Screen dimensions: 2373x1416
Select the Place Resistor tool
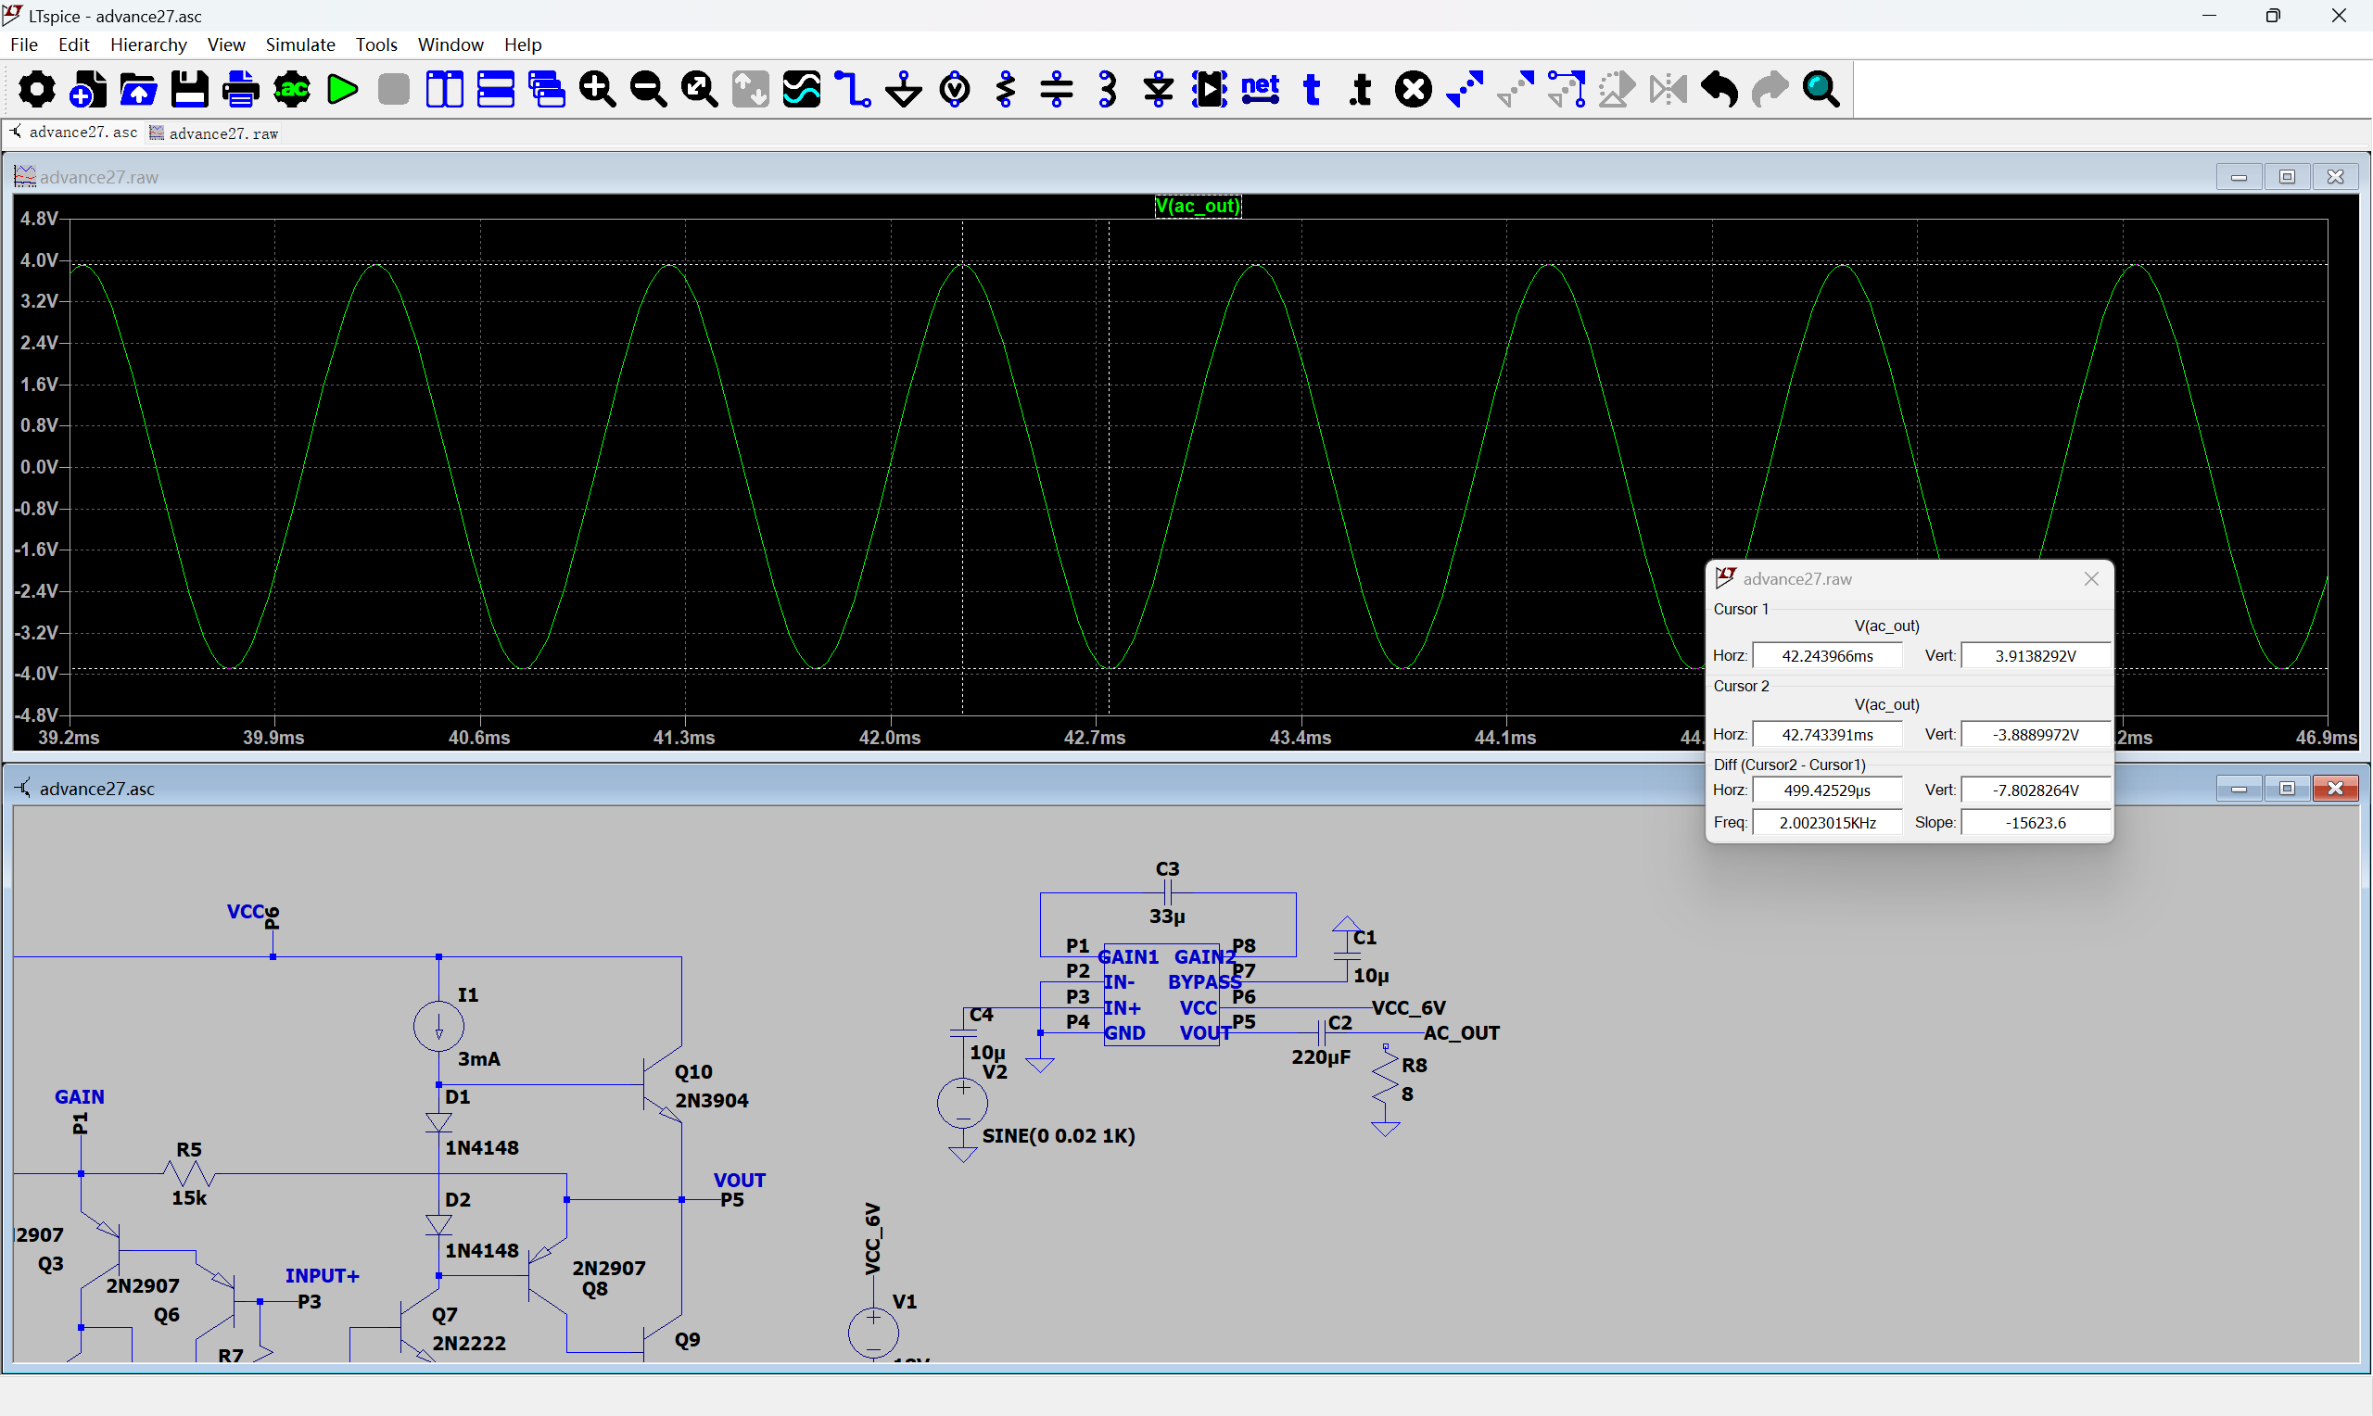[1006, 90]
